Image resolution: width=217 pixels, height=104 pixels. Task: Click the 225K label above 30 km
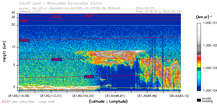click(56, 17)
